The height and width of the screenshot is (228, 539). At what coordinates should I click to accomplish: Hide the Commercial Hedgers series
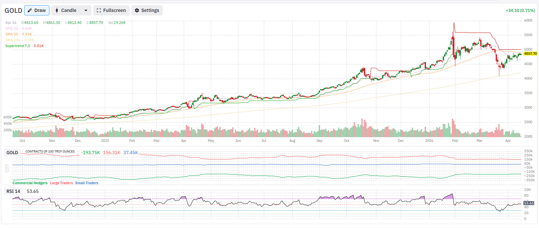[x=30, y=183]
